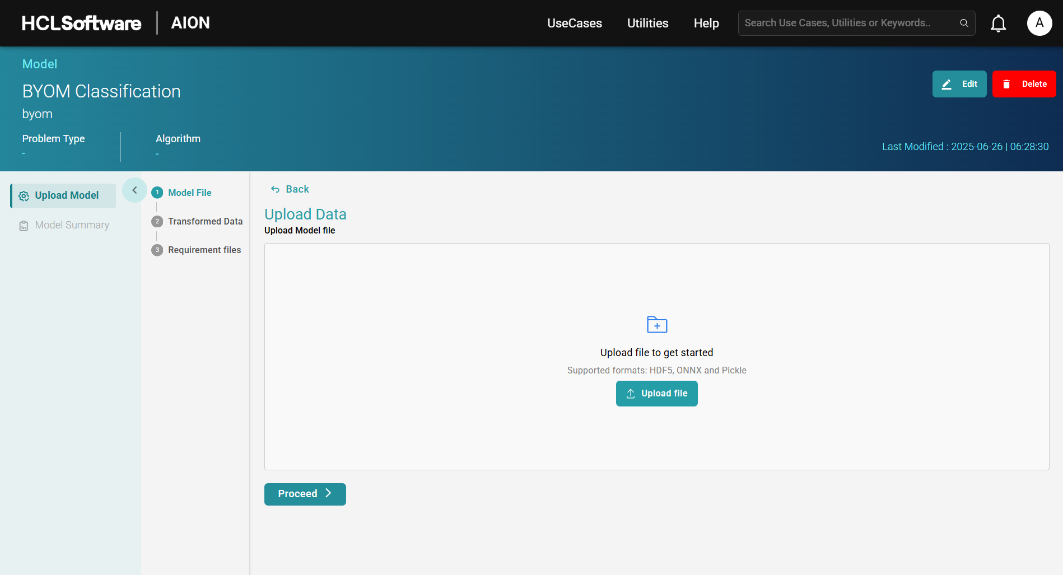Collapse the stepper panel with the chevron
The width and height of the screenshot is (1063, 575).
coord(134,190)
